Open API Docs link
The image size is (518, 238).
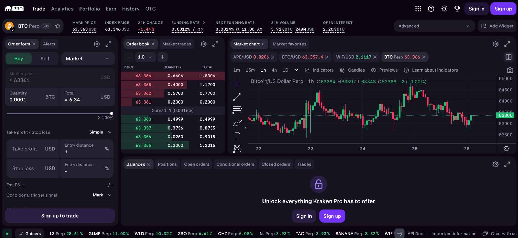click(416, 234)
